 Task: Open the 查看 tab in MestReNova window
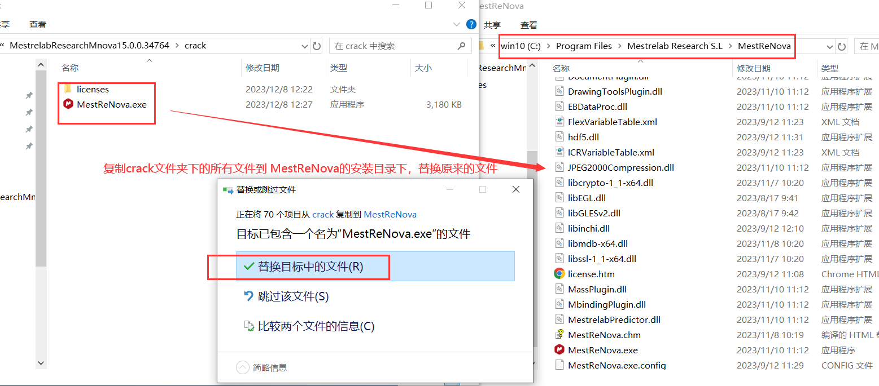[529, 25]
